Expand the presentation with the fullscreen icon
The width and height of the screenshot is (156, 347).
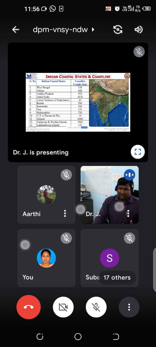point(138,152)
